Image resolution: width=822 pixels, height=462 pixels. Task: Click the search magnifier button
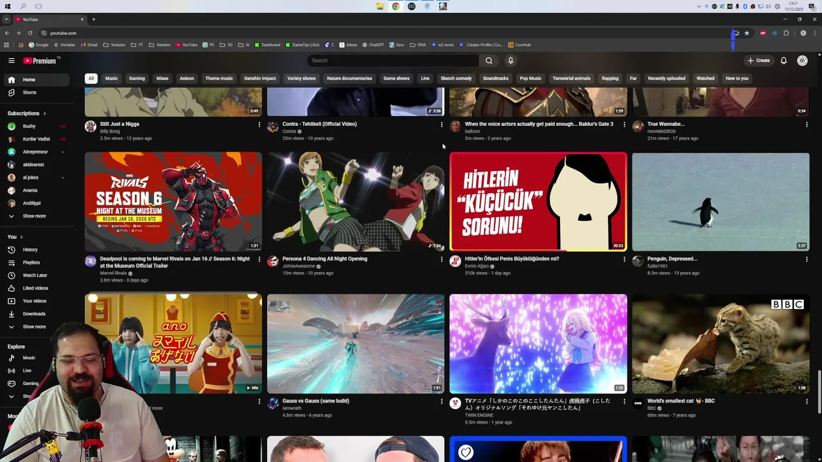click(489, 60)
